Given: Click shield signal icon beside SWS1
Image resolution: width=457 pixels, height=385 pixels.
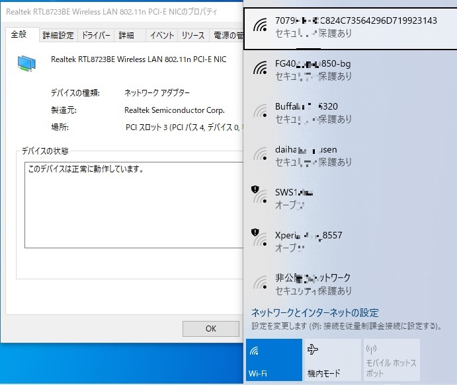Looking at the screenshot, I should point(259,195).
